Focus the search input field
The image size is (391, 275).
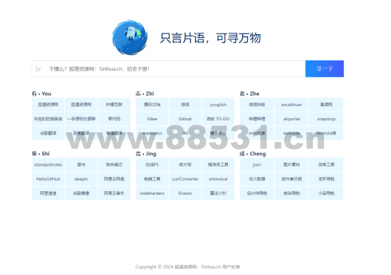pyautogui.click(x=168, y=68)
